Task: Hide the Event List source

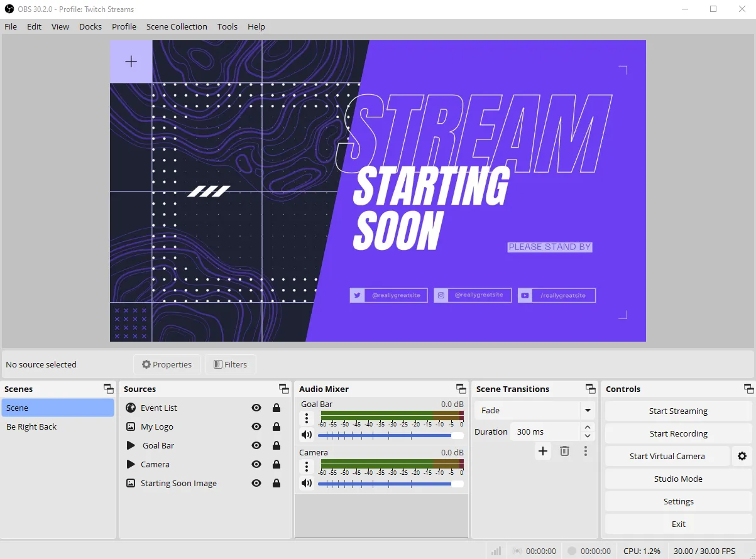Action: [x=256, y=408]
